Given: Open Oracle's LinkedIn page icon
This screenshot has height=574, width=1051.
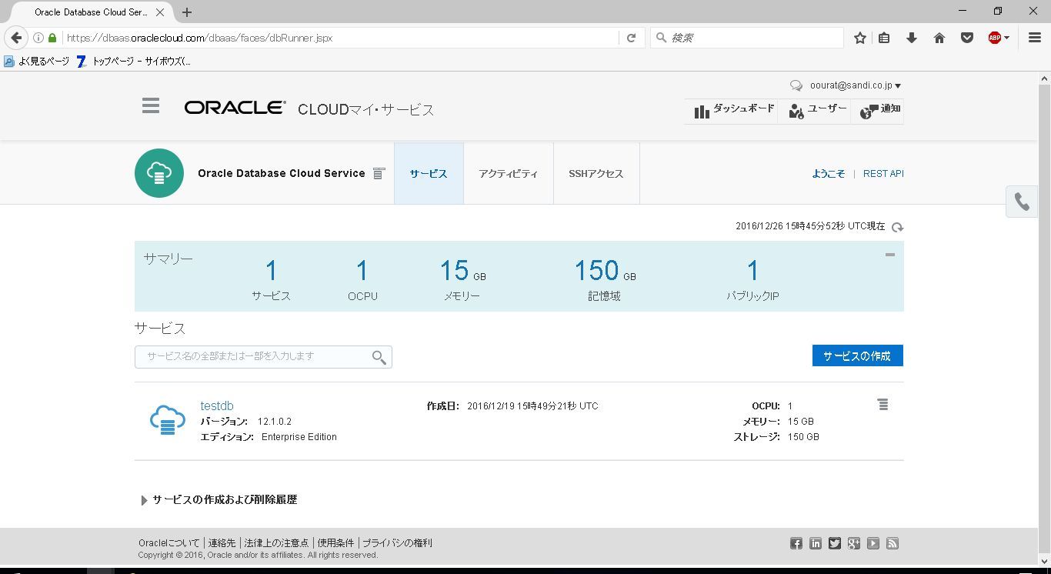Looking at the screenshot, I should click(816, 544).
